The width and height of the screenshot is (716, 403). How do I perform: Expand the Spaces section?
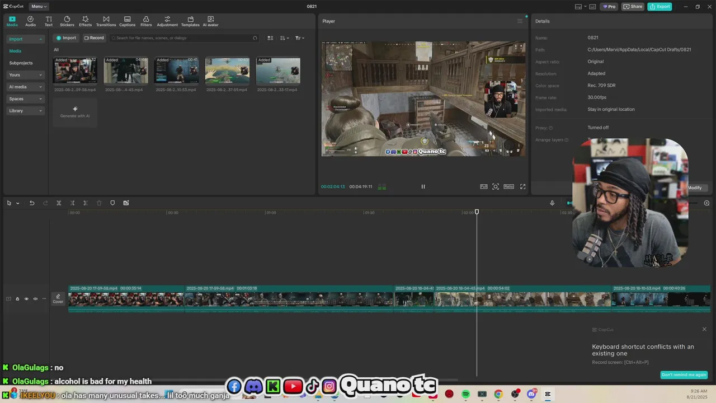point(25,99)
